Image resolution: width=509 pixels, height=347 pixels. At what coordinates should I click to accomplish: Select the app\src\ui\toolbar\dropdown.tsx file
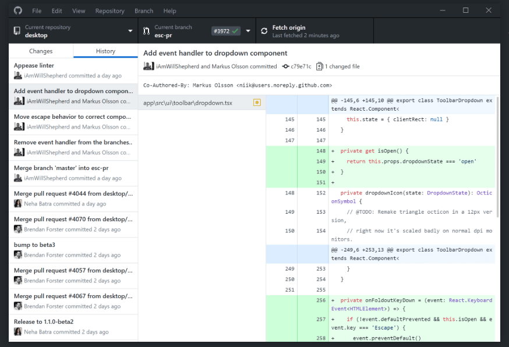(x=202, y=102)
